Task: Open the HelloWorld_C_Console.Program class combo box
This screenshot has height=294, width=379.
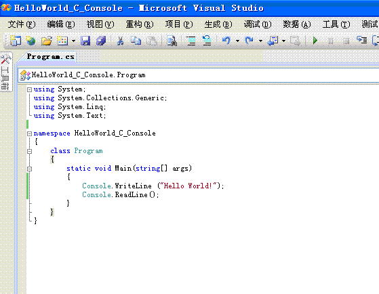Action: [x=198, y=75]
